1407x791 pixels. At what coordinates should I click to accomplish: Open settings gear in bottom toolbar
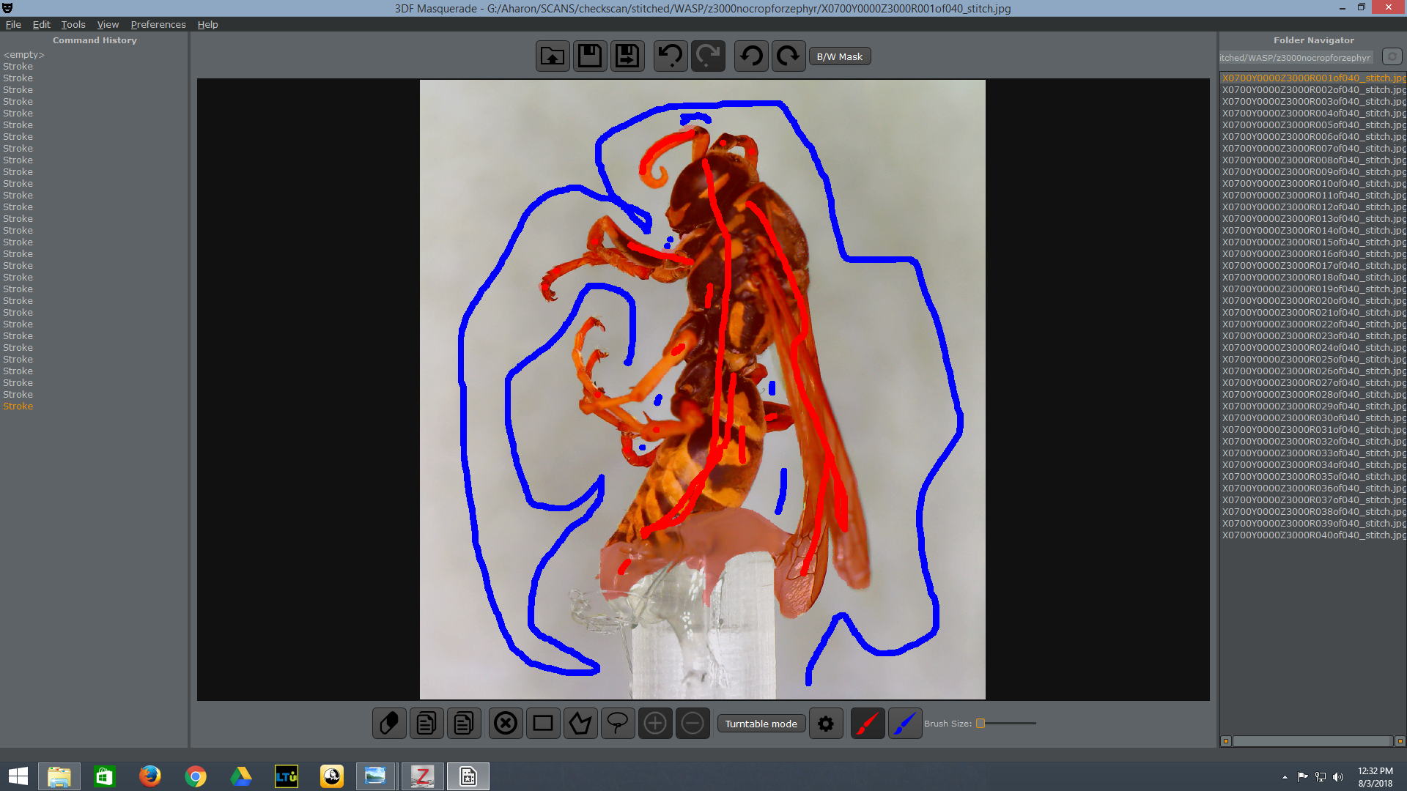pos(826,724)
